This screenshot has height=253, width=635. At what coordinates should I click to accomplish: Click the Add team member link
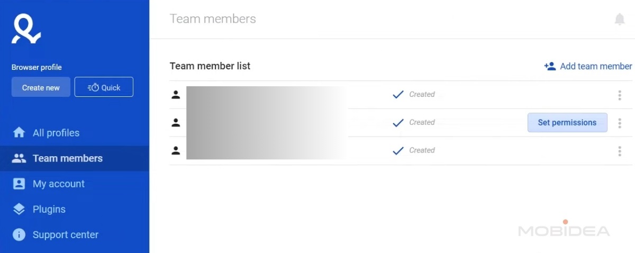(595, 66)
